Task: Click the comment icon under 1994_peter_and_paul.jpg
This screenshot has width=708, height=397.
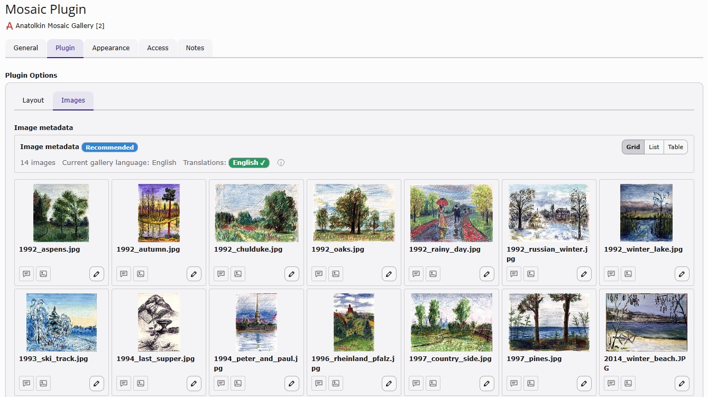Action: pyautogui.click(x=222, y=383)
